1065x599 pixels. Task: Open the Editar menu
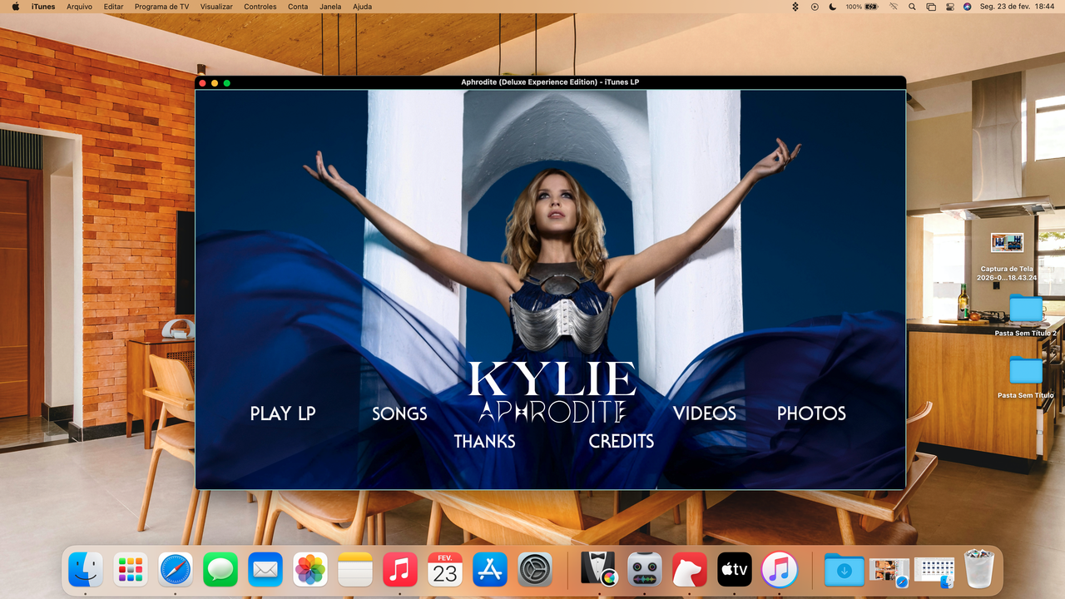pyautogui.click(x=113, y=7)
